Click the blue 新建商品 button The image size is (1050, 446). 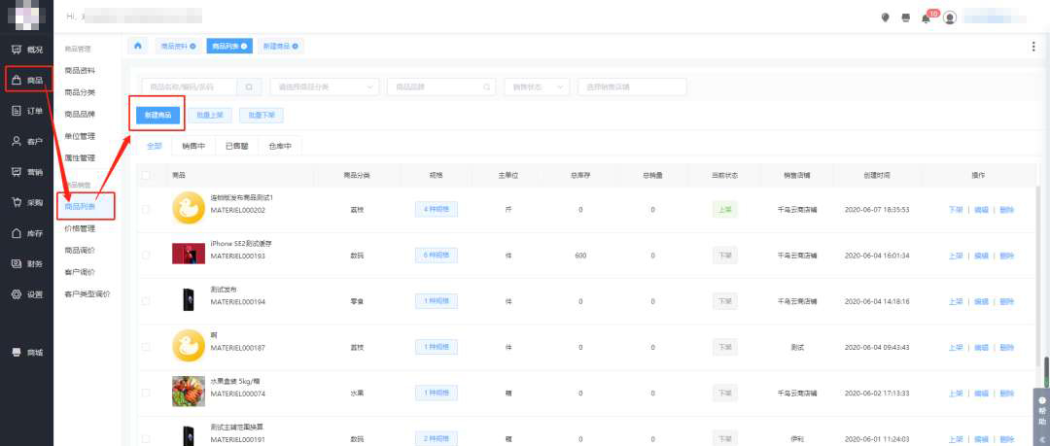tap(157, 115)
